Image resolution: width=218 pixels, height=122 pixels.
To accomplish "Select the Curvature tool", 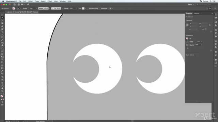I will tap(2, 29).
